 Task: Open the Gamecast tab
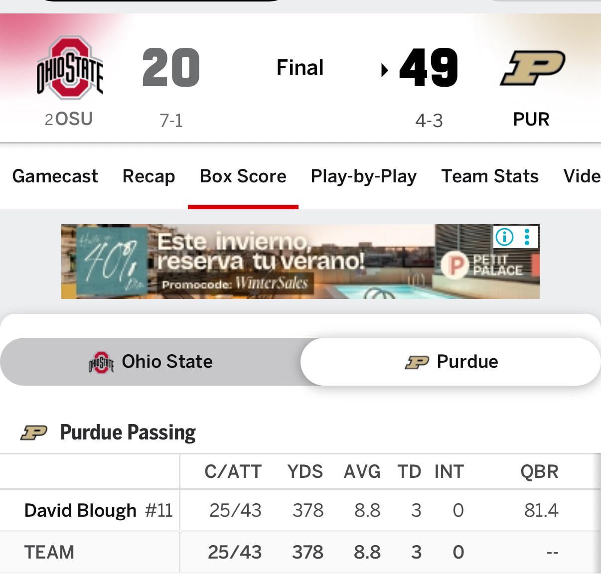[x=55, y=176]
